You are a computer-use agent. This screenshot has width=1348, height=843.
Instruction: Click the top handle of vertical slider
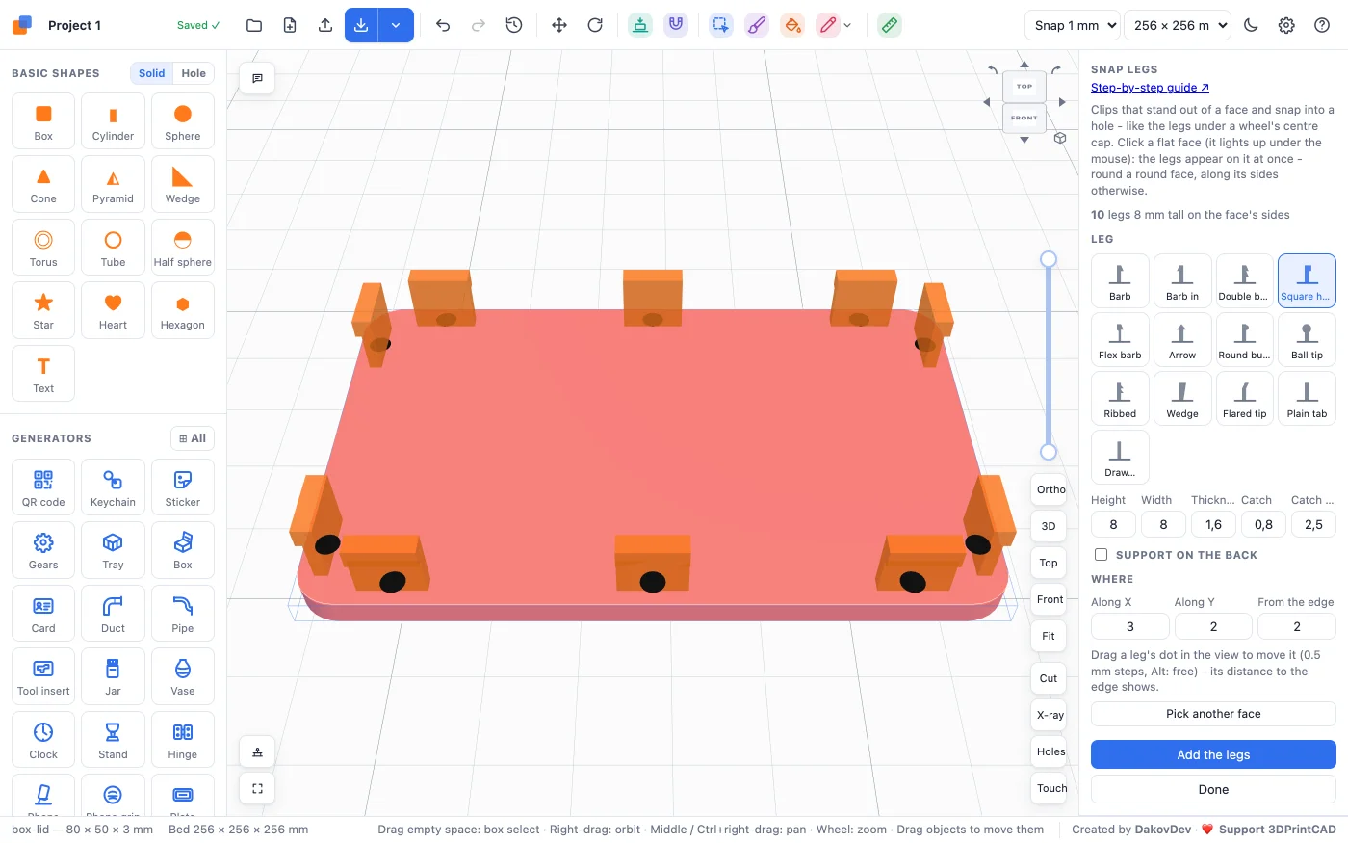(x=1049, y=259)
